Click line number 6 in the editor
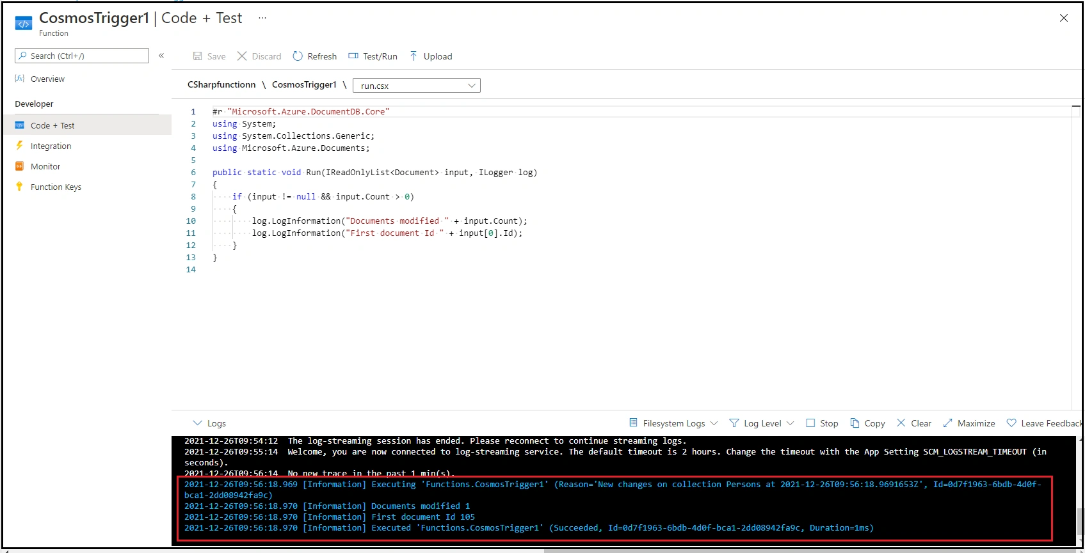Image resolution: width=1085 pixels, height=553 pixels. [x=193, y=172]
